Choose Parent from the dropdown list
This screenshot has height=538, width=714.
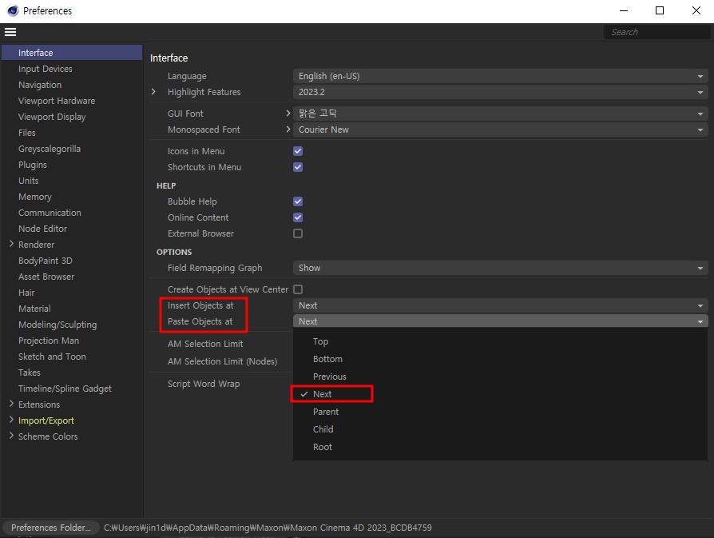pos(501,412)
